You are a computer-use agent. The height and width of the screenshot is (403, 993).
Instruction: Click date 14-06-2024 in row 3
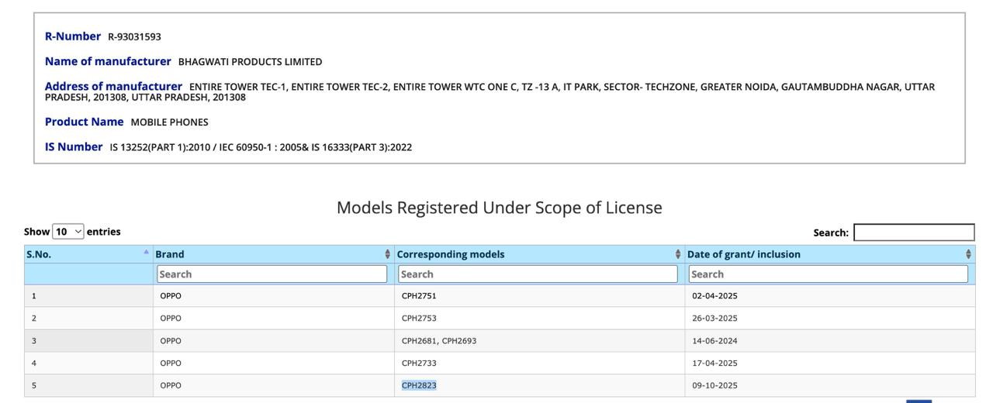(714, 341)
